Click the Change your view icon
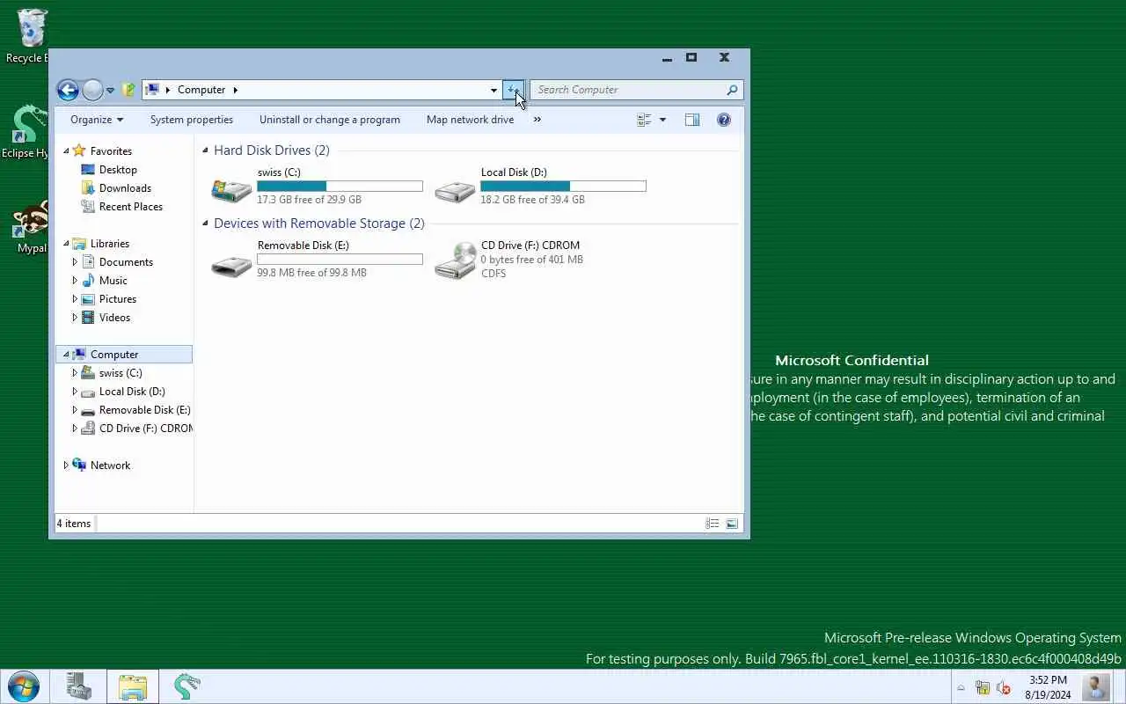Viewport: 1126px width, 704px height. (644, 120)
